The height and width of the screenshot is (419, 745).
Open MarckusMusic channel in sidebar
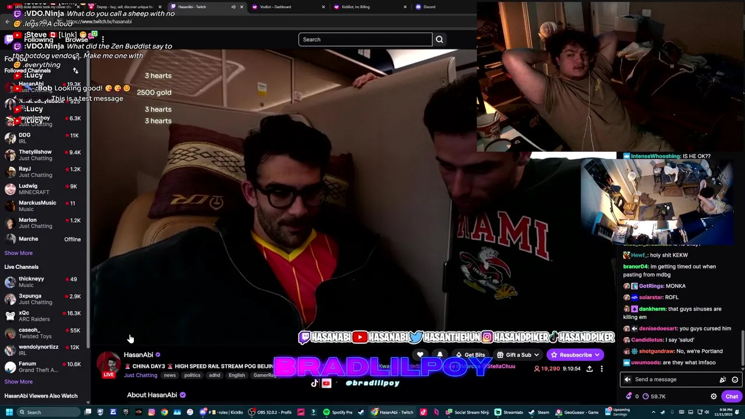click(44, 205)
